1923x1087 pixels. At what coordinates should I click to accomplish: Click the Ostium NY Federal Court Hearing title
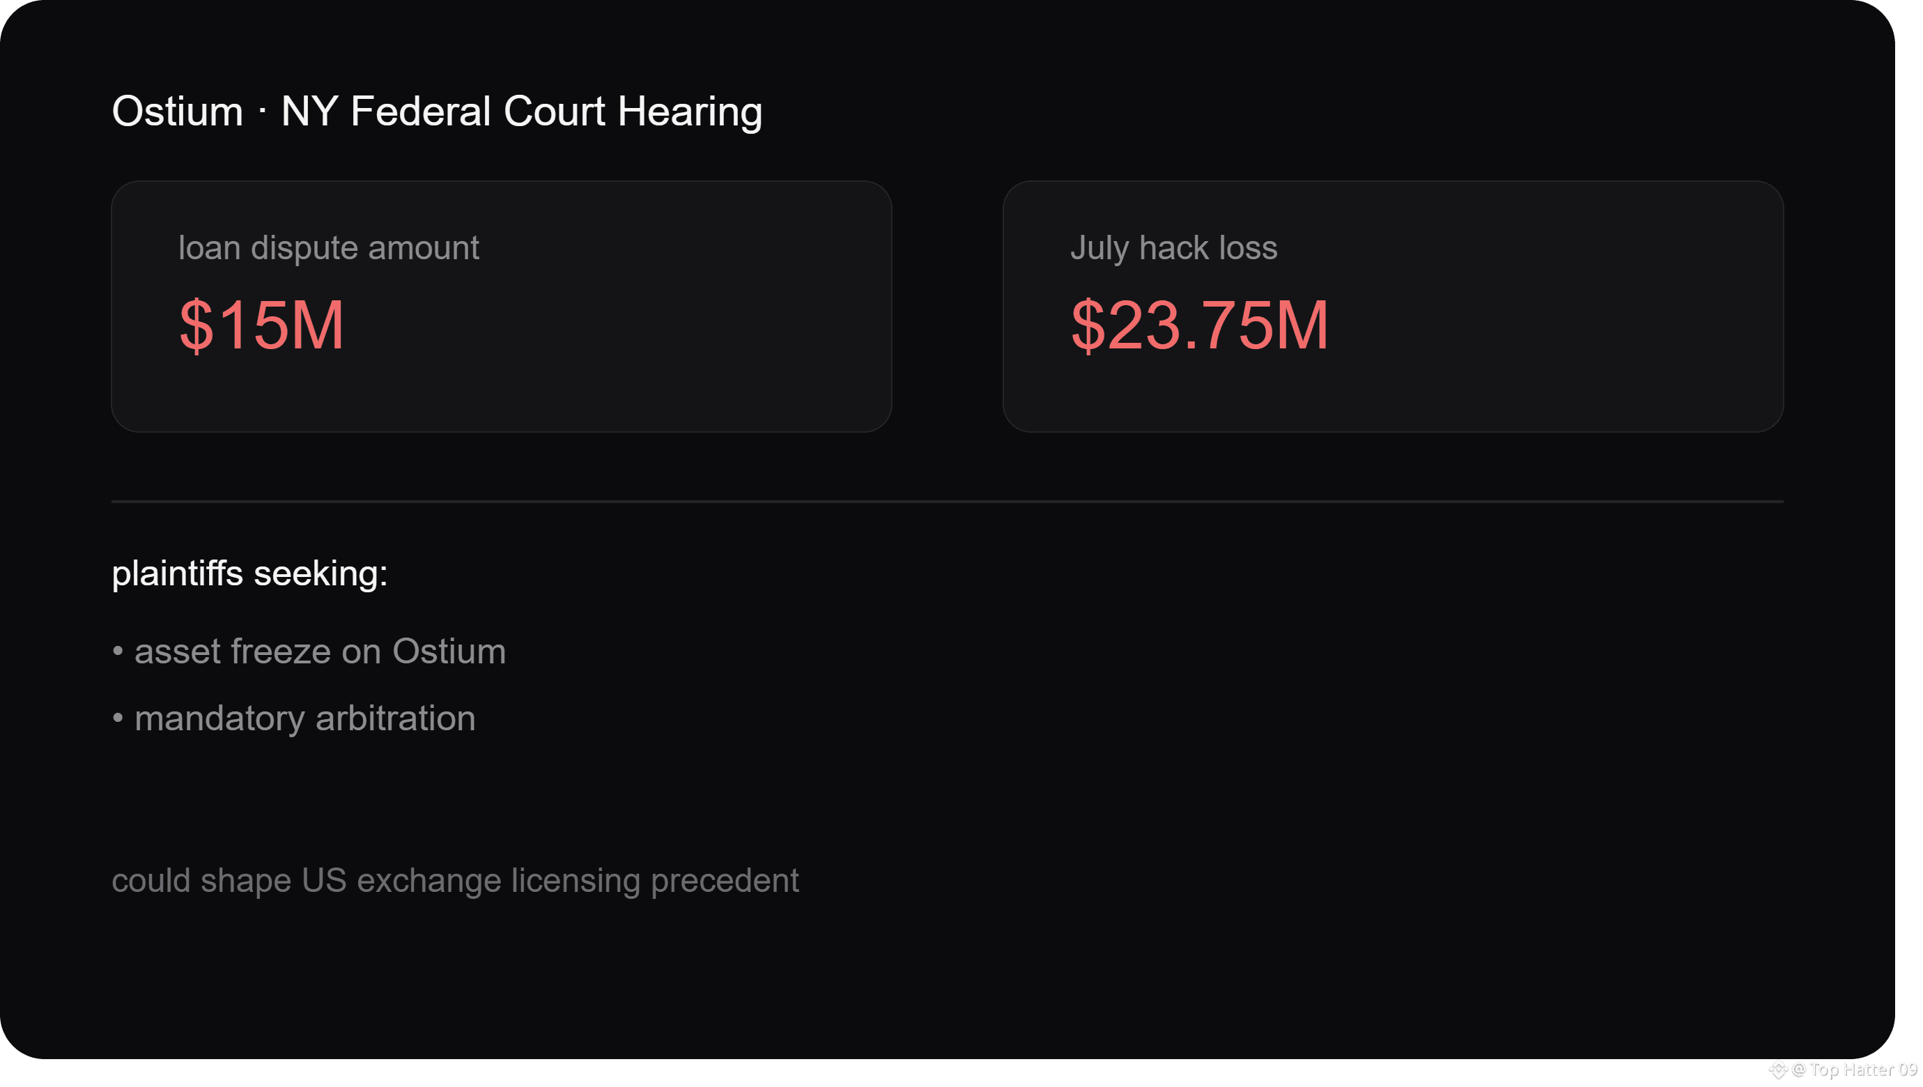[437, 112]
